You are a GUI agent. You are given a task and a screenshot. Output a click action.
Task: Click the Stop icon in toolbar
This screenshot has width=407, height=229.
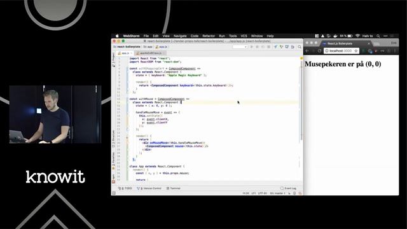tap(268, 46)
